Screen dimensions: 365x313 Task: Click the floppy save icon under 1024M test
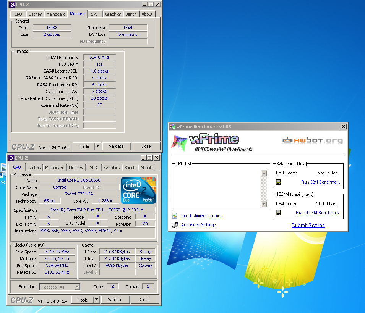278,213
